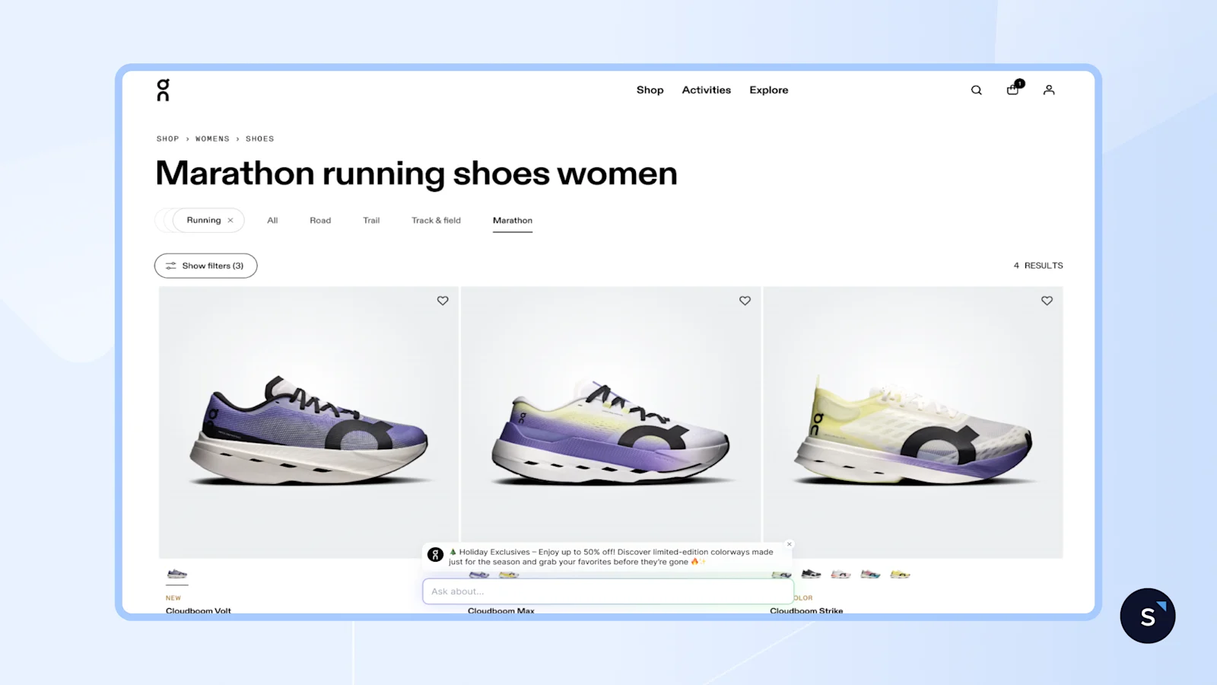Dismiss the Holiday Exclusives popup
The height and width of the screenshot is (685, 1217).
pos(790,544)
